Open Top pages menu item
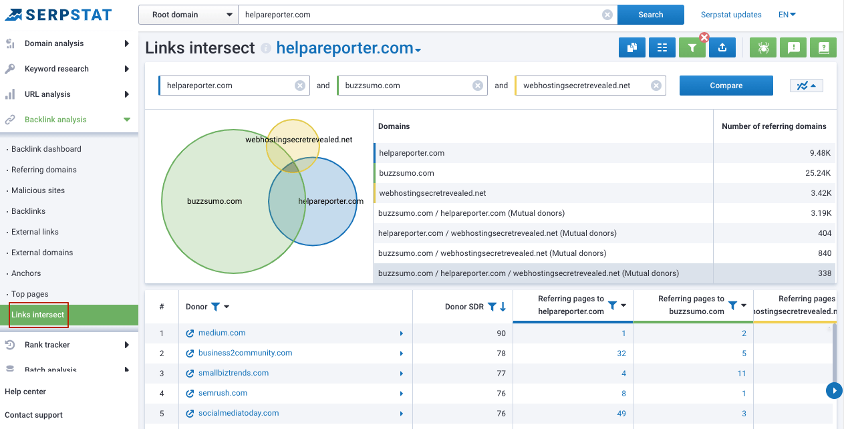The height and width of the screenshot is (429, 844). tap(30, 294)
